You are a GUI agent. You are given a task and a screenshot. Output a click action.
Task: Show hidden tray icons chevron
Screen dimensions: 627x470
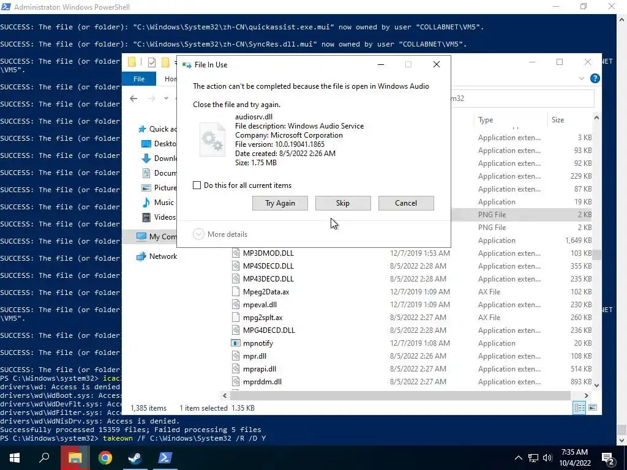pyautogui.click(x=518, y=458)
